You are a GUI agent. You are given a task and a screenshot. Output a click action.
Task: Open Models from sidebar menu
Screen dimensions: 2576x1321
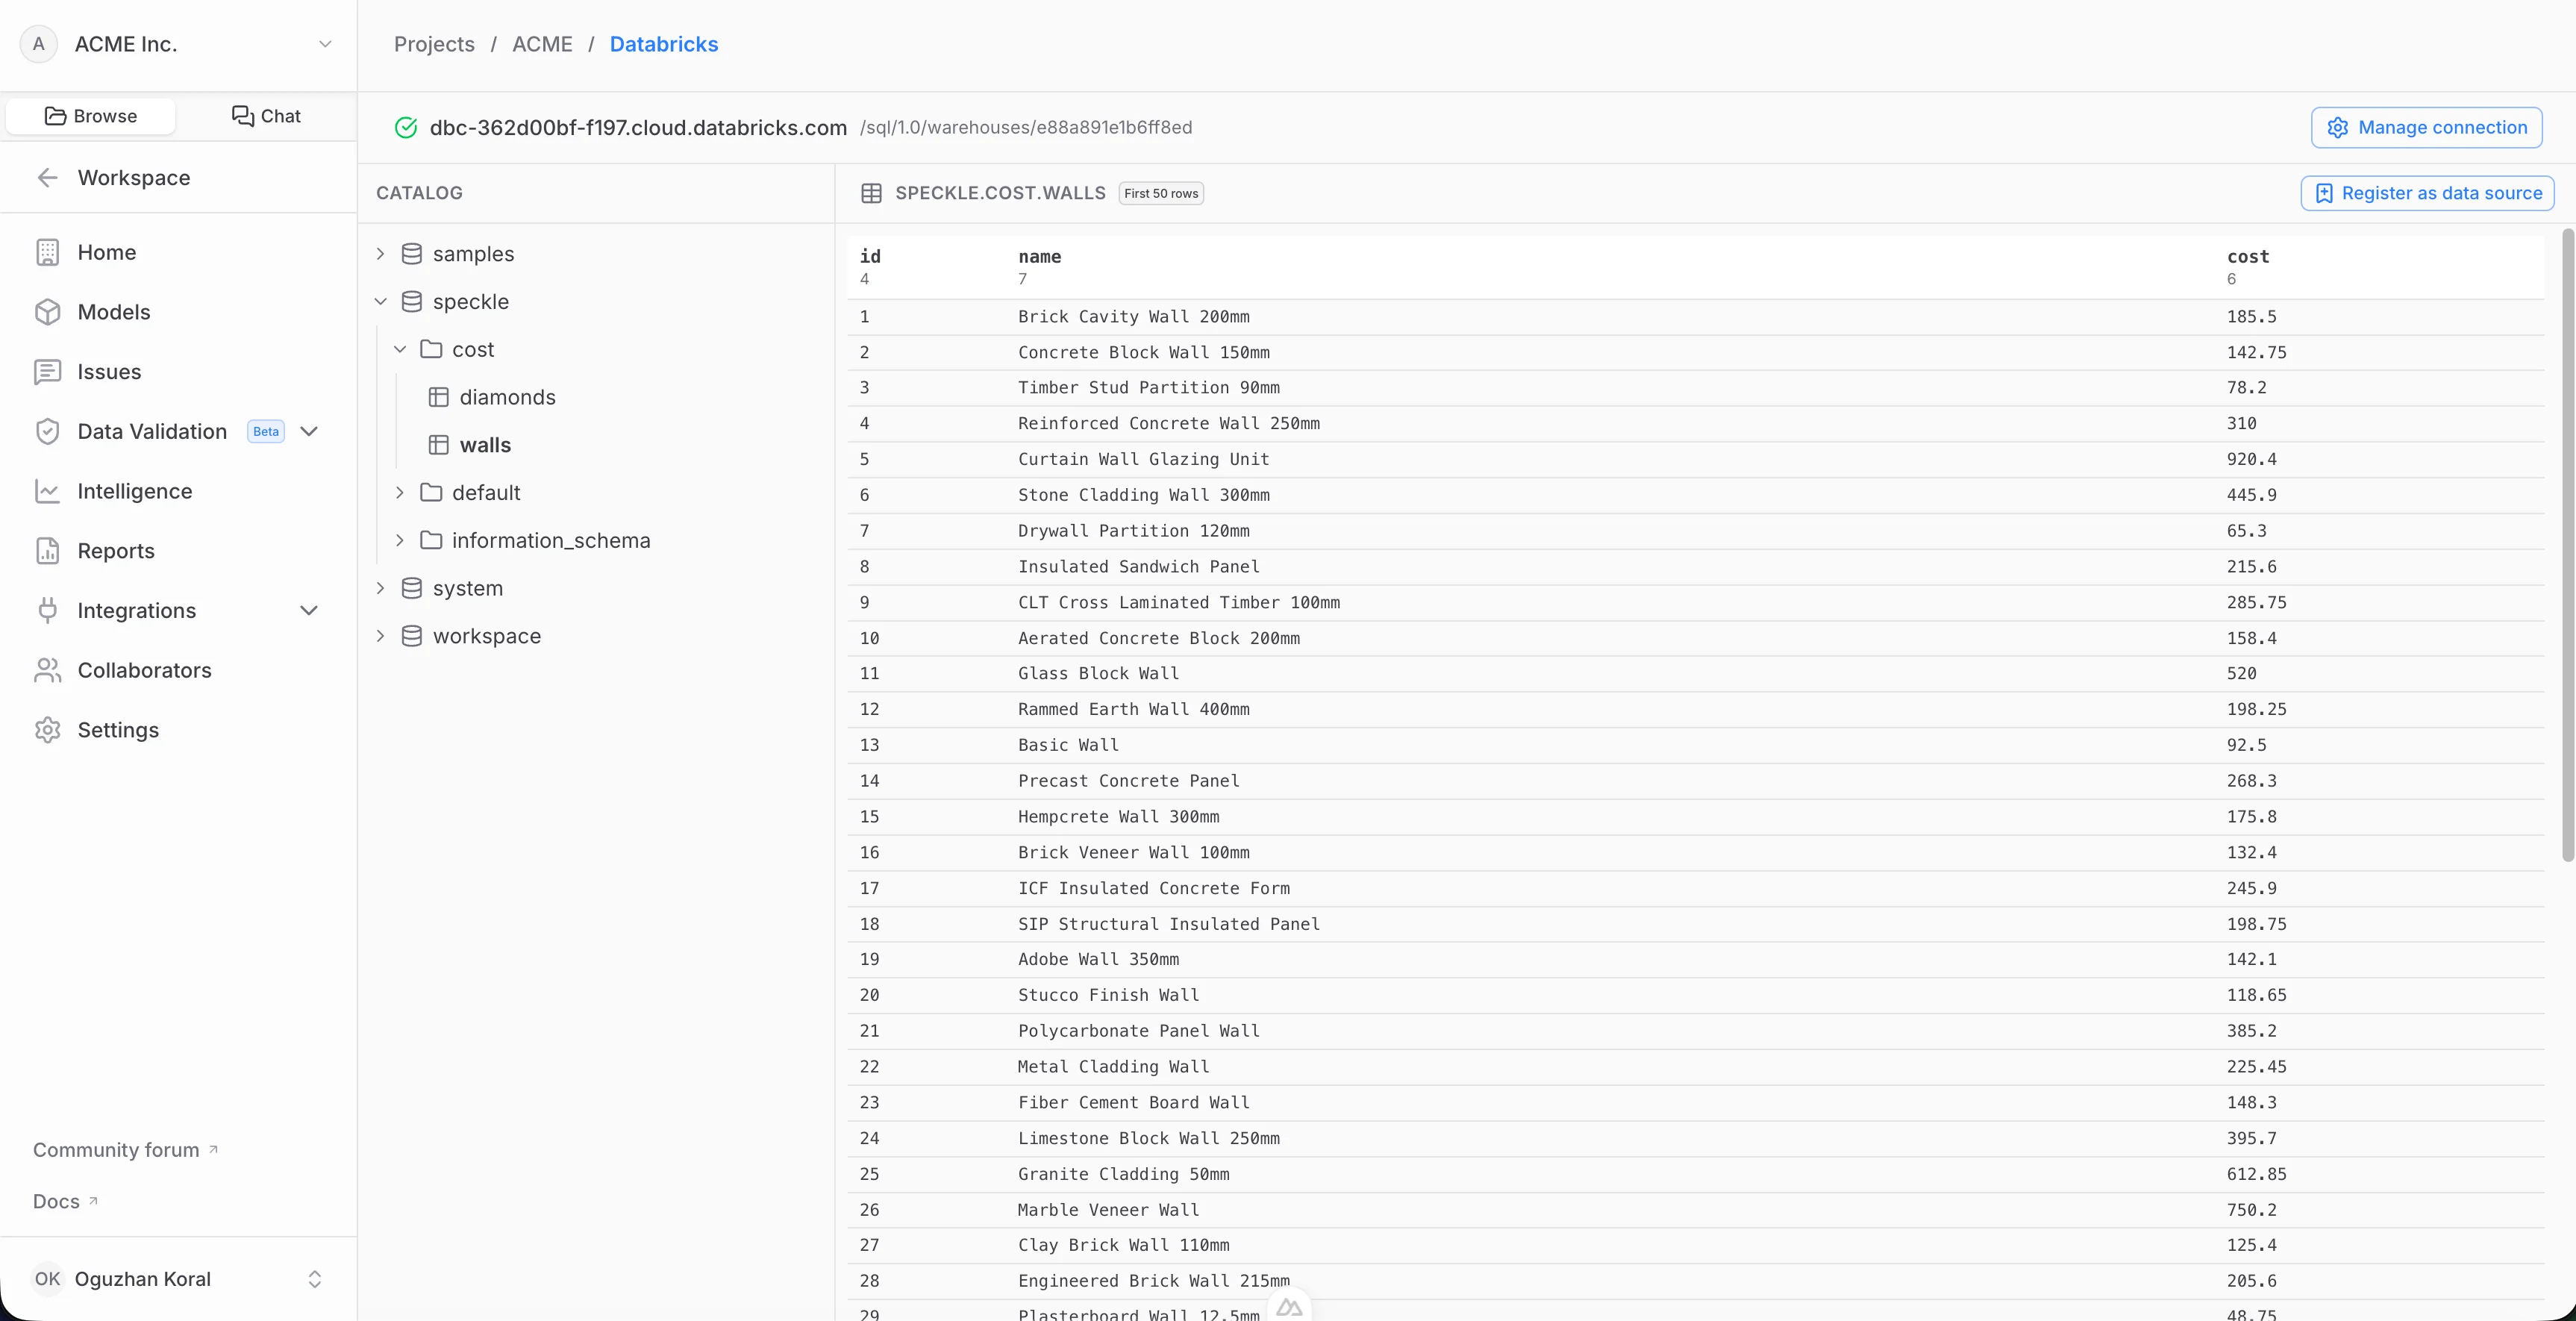(x=114, y=312)
